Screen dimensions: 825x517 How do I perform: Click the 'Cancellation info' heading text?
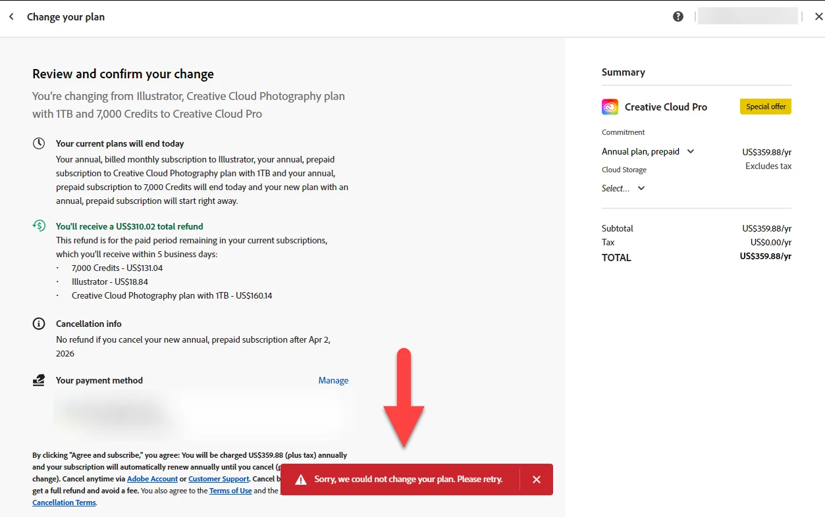[x=89, y=324]
